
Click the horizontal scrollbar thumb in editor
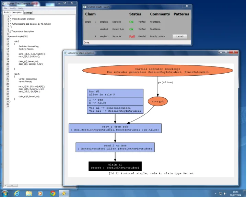click(x=12, y=186)
